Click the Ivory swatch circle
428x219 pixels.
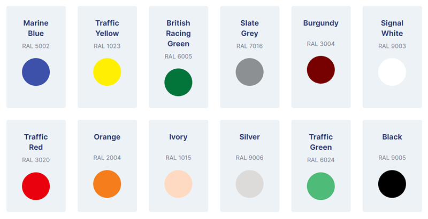click(x=178, y=184)
